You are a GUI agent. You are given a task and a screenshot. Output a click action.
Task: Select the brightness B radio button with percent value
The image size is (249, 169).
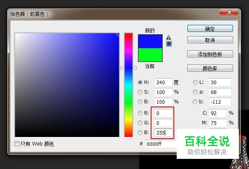pyautogui.click(x=140, y=102)
